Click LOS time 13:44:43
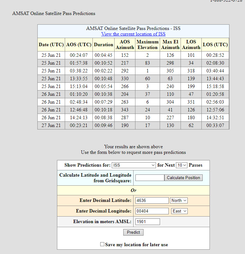 215,79
